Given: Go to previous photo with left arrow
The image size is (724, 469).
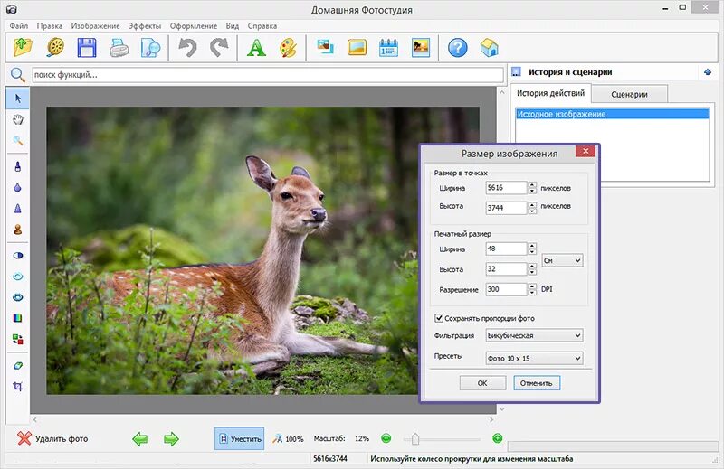Looking at the screenshot, I should tap(140, 438).
